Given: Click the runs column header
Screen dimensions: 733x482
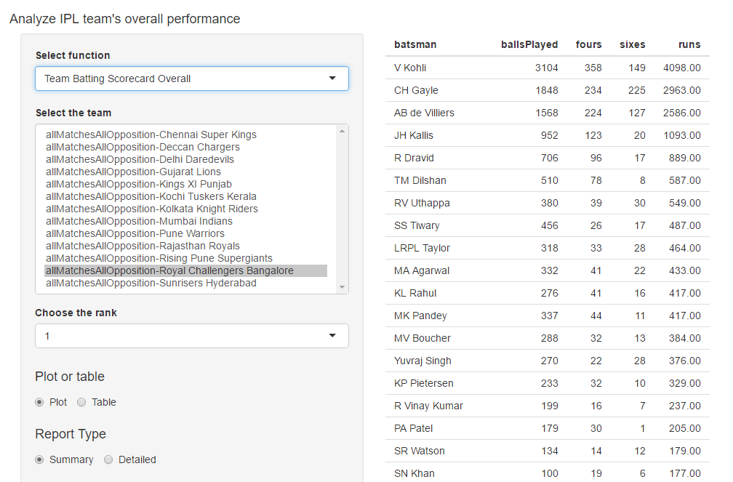Looking at the screenshot, I should click(689, 44).
